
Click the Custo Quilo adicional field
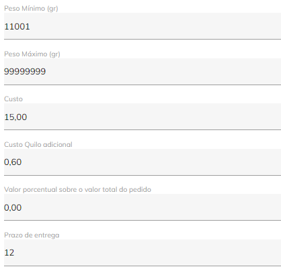pyautogui.click(x=143, y=162)
